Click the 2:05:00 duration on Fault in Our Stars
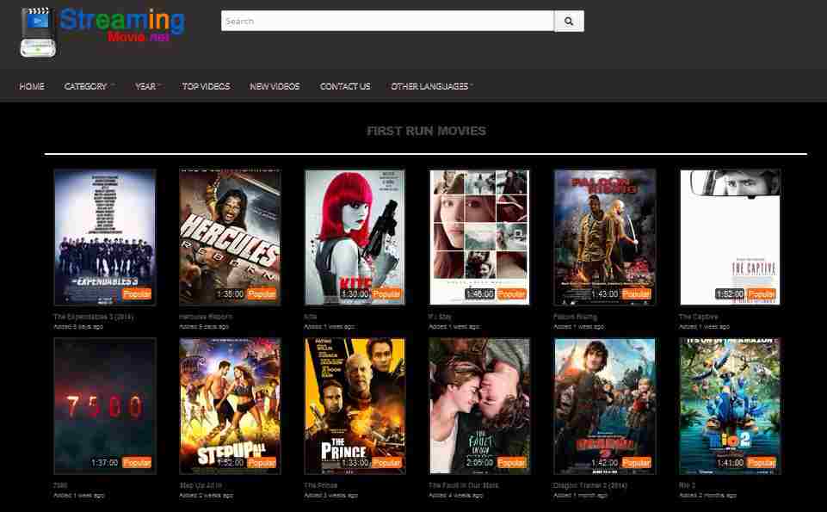827x512 pixels. 480,463
